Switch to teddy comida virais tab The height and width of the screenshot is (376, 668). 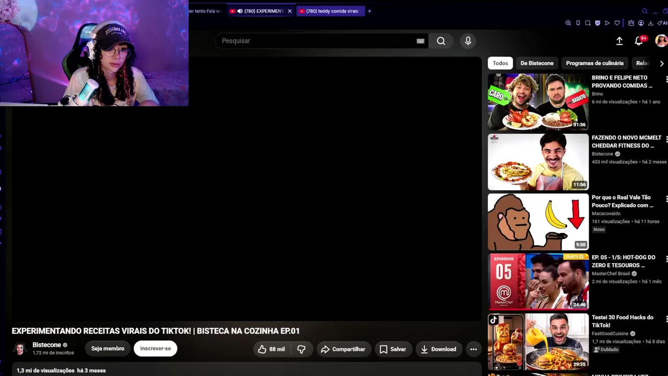[x=330, y=11]
